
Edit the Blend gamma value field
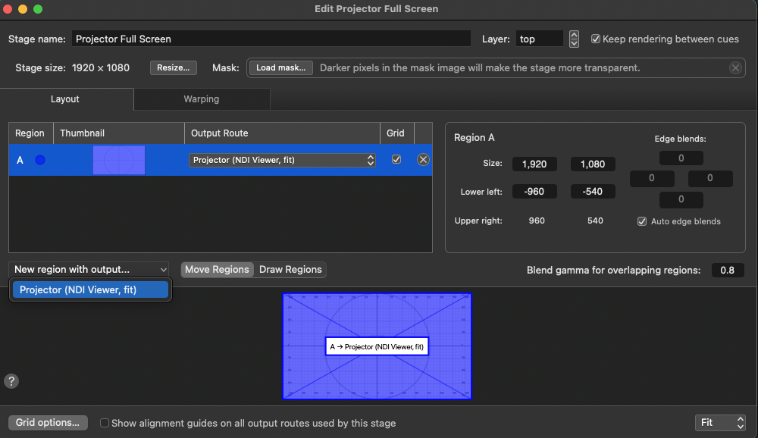pyautogui.click(x=727, y=269)
